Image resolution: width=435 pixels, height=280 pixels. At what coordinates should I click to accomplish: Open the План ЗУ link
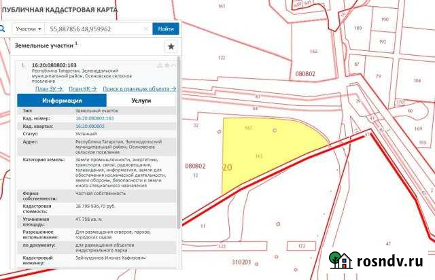pos(48,88)
